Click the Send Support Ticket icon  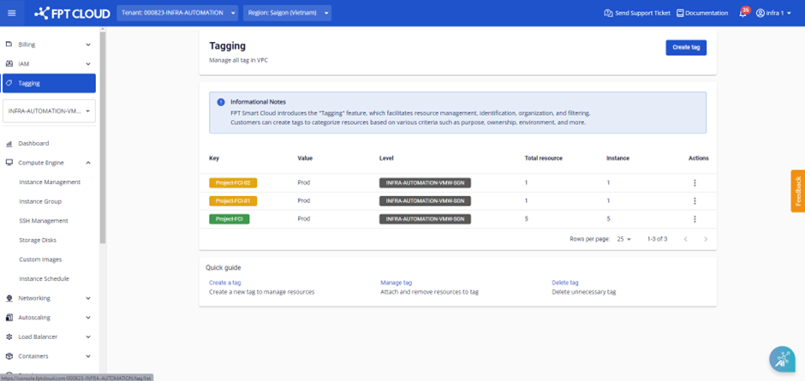[608, 14]
